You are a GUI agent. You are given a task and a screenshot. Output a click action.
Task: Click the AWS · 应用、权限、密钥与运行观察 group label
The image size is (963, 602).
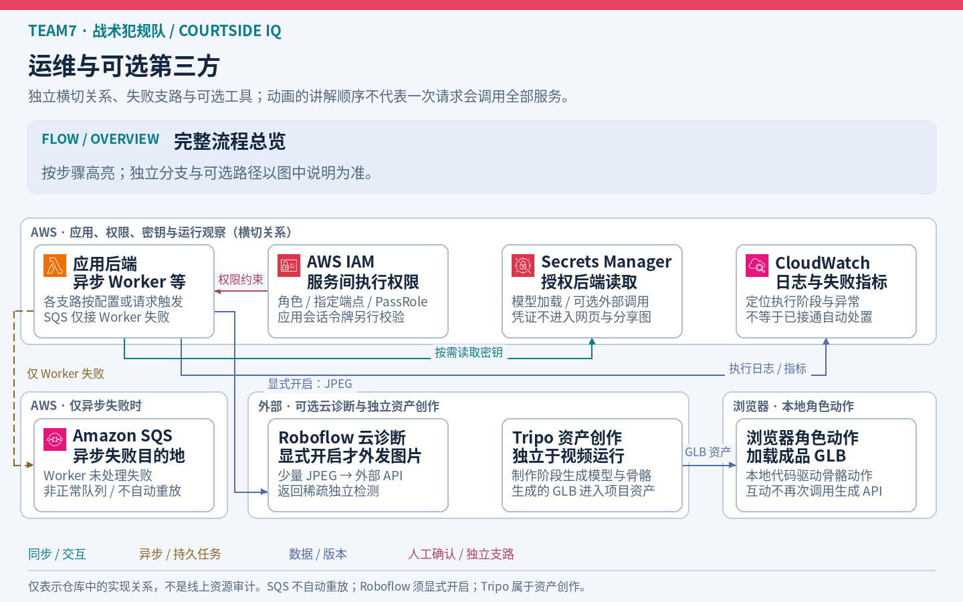click(161, 233)
